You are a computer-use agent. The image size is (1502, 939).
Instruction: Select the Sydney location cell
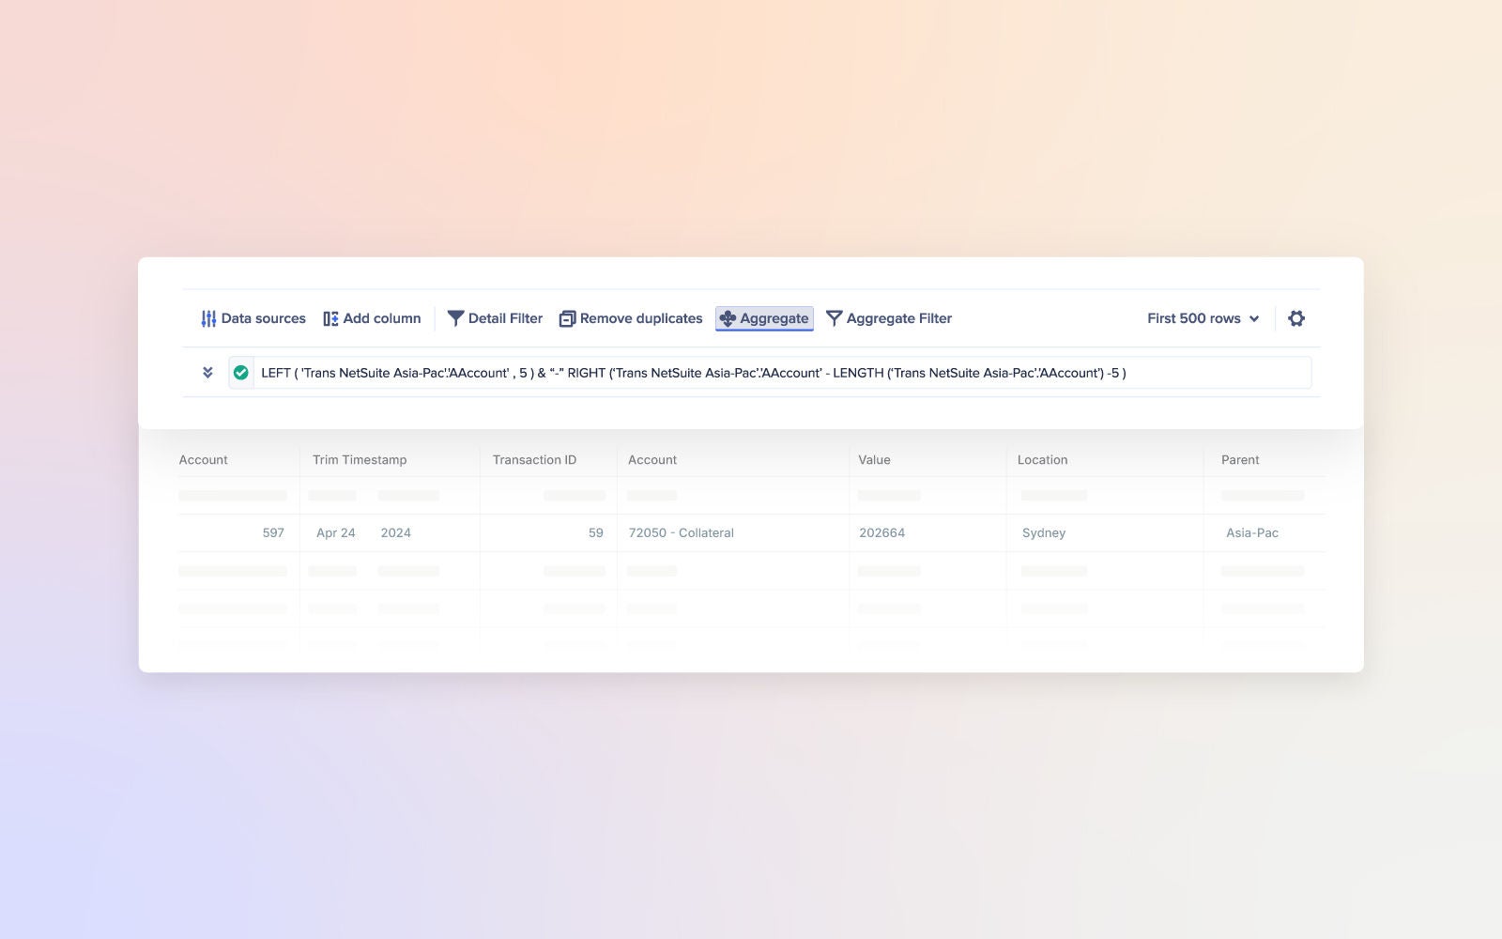click(x=1044, y=532)
